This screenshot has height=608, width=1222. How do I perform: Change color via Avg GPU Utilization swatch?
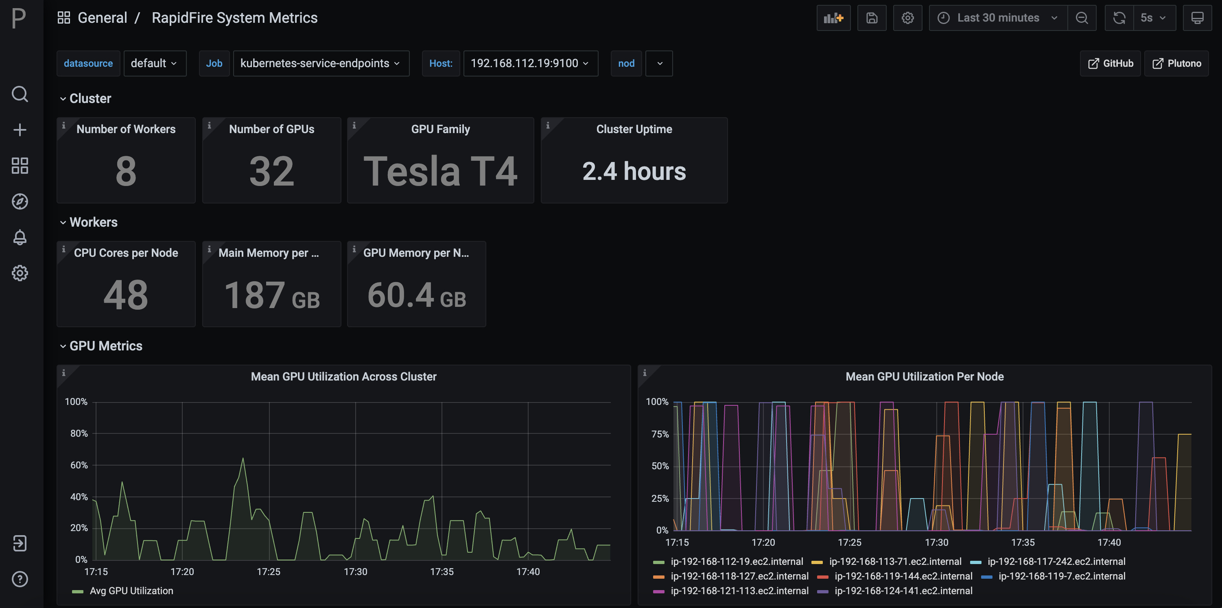78,591
